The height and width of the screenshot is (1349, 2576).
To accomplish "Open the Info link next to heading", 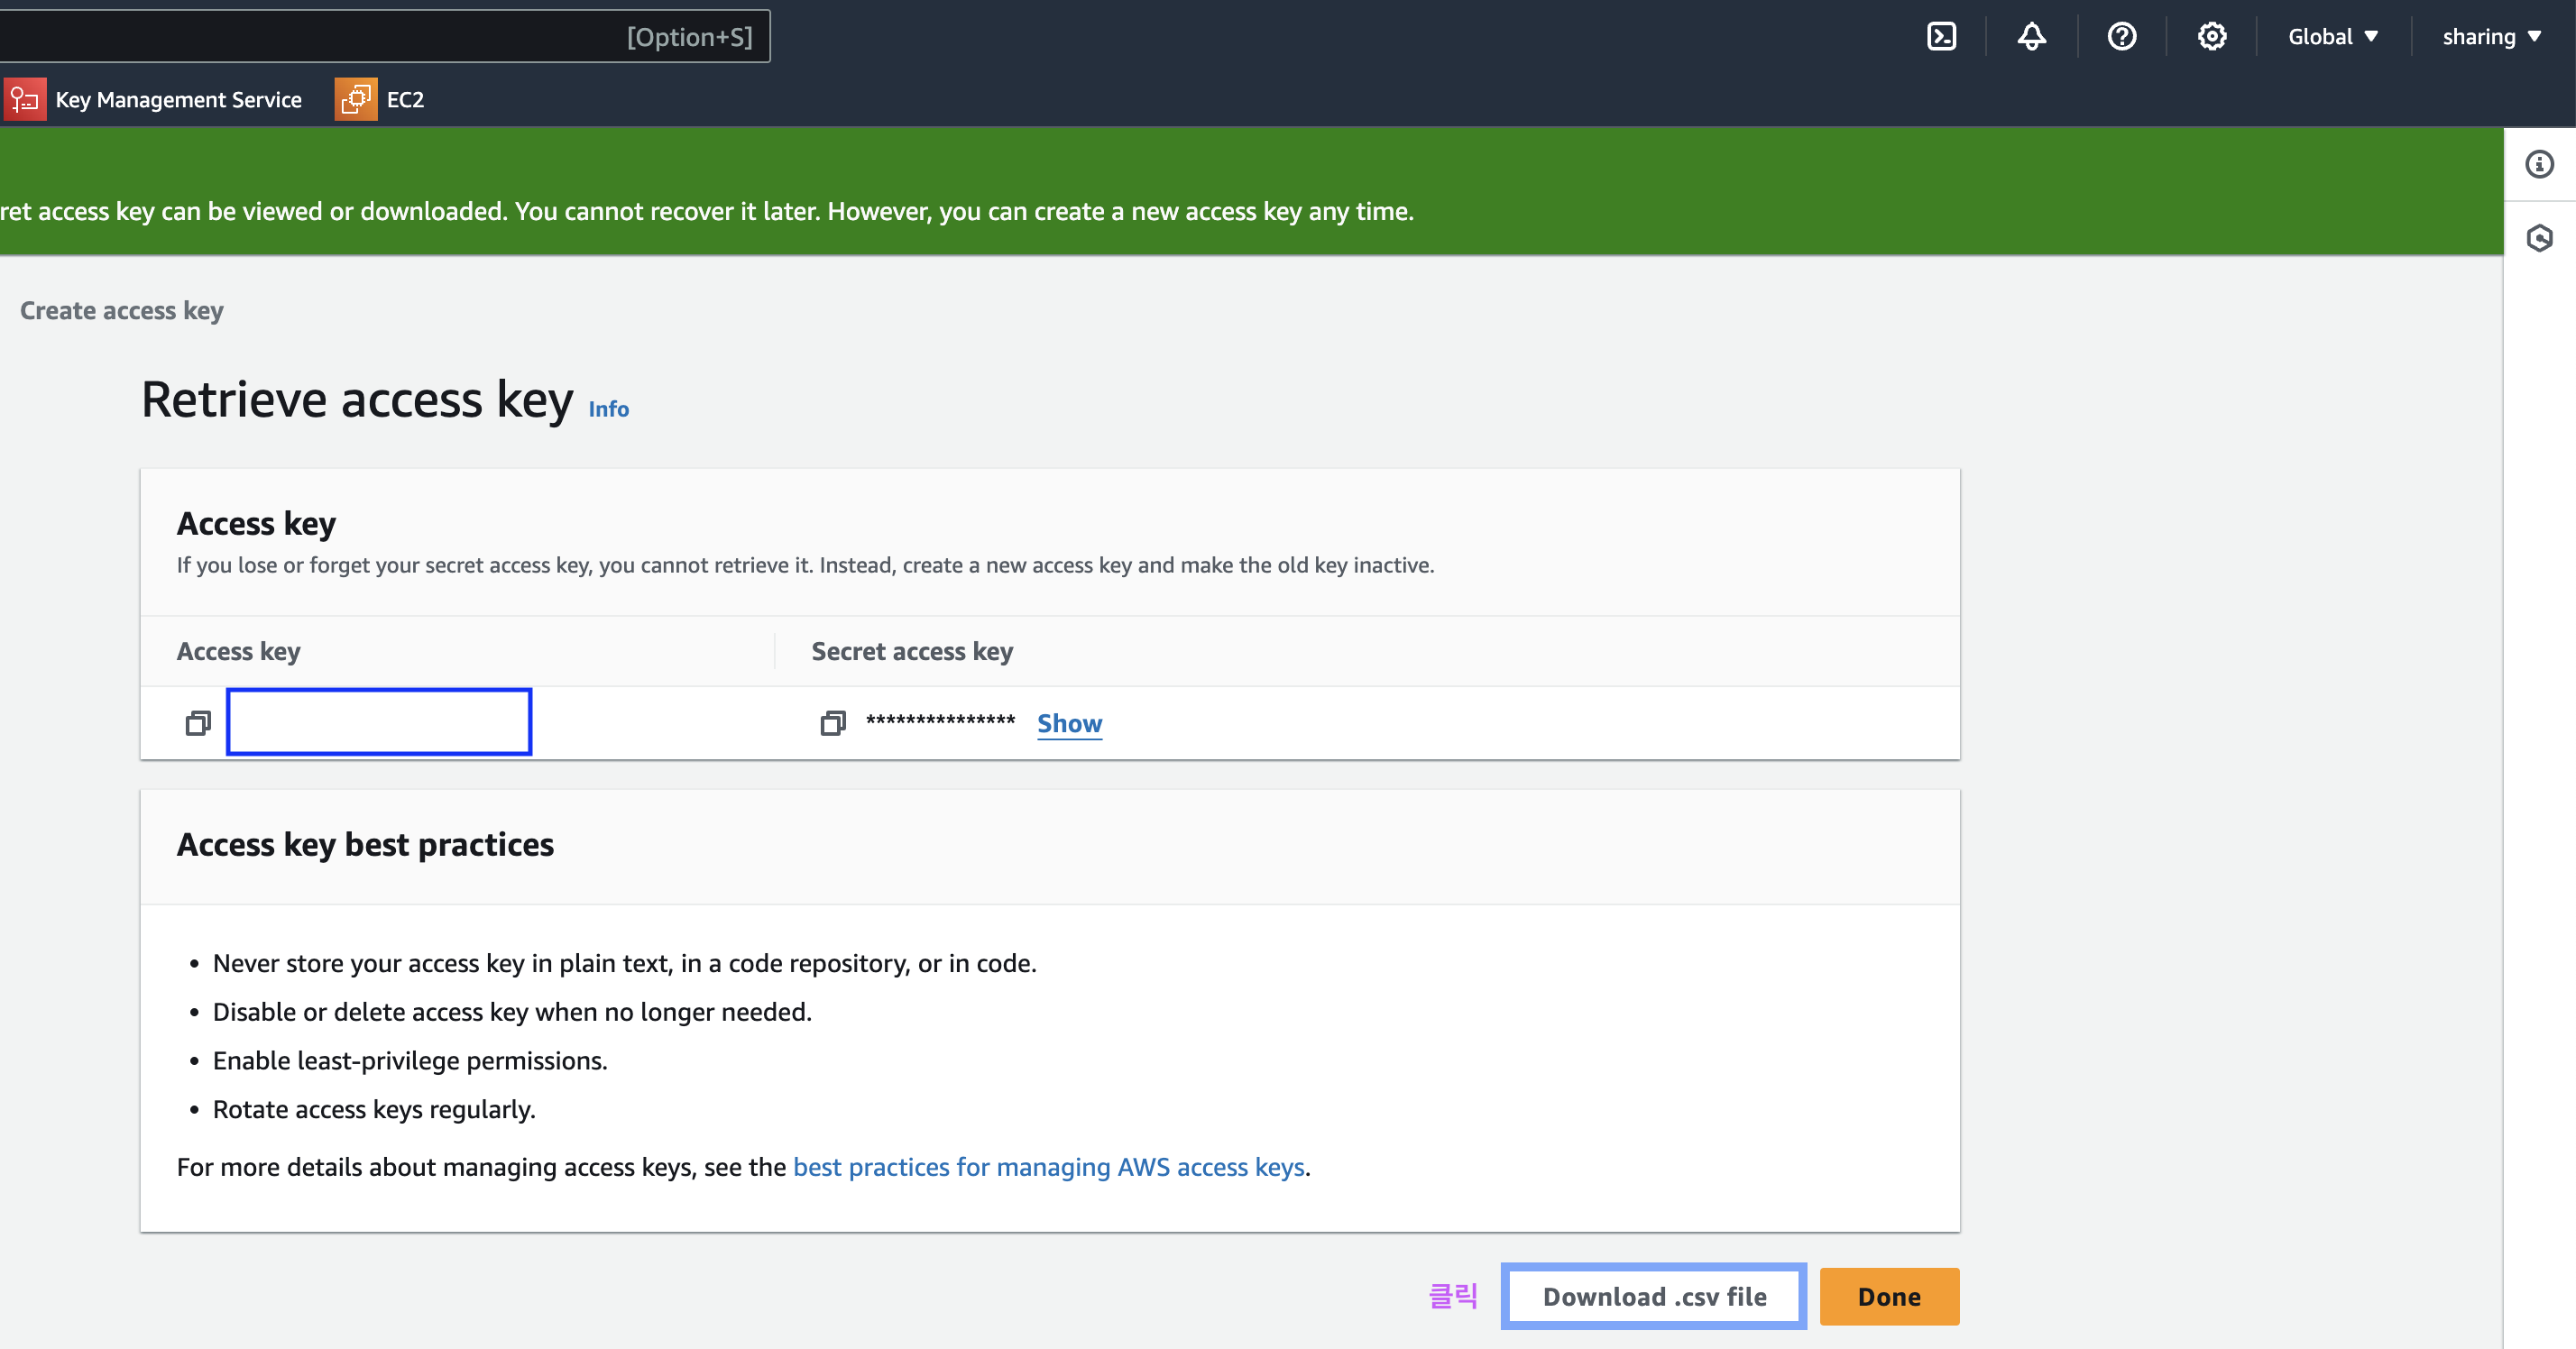I will (x=608, y=409).
